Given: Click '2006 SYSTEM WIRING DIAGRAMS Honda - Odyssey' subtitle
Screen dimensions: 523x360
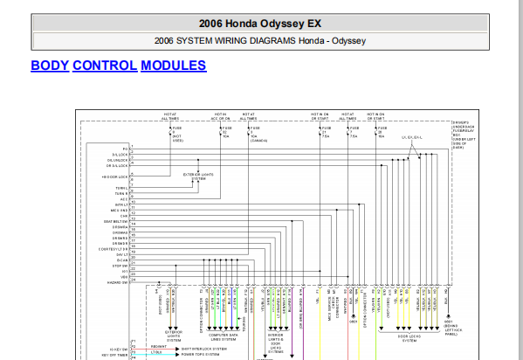Looking at the screenshot, I should pos(260,41).
